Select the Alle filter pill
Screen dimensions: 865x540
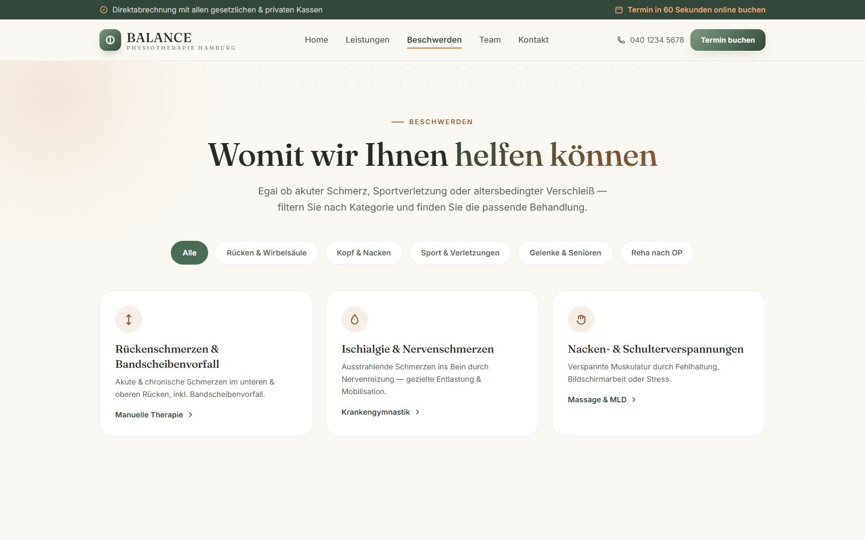pos(189,253)
